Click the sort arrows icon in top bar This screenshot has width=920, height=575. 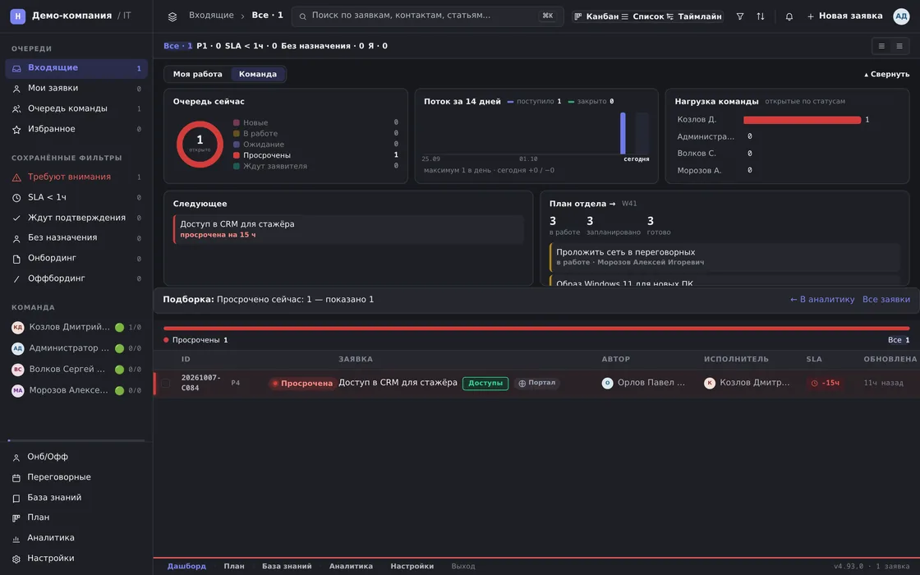(761, 16)
